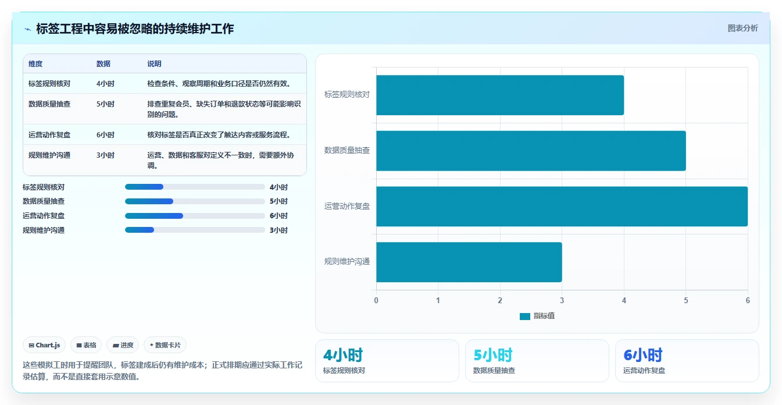This screenshot has width=782, height=405.
Task: Click the 数据质量抽查 chart bar
Action: 531,151
